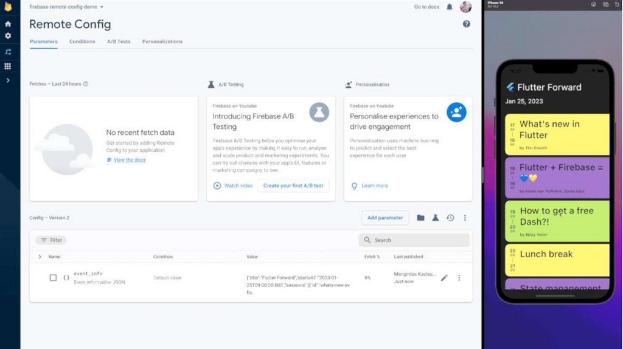This screenshot has width=623, height=349.
Task: Click the Personalisation person icon in card
Action: click(456, 112)
